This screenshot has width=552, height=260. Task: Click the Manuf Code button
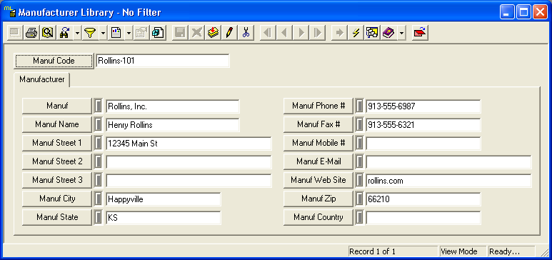click(x=54, y=61)
